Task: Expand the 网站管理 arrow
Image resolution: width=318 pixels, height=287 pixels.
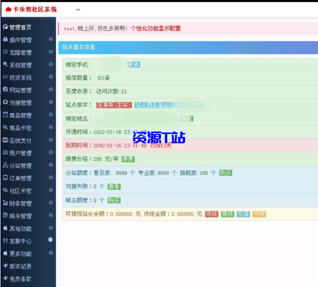Action: click(x=51, y=89)
